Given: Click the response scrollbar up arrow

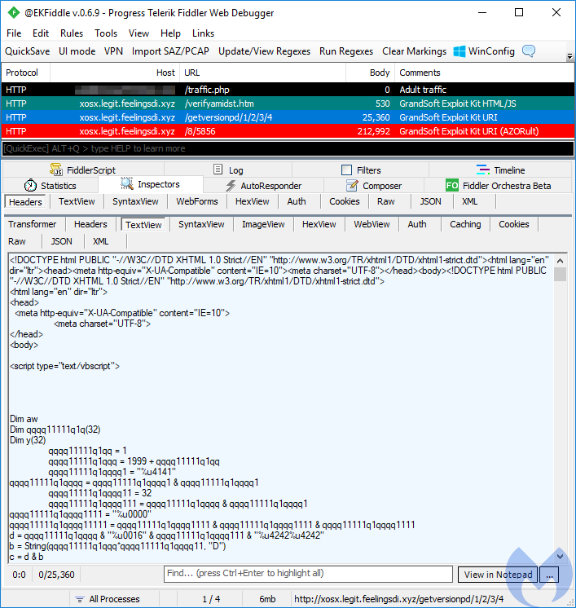Looking at the screenshot, I should (x=560, y=261).
